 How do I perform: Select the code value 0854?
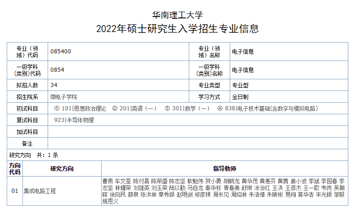tap(57, 70)
